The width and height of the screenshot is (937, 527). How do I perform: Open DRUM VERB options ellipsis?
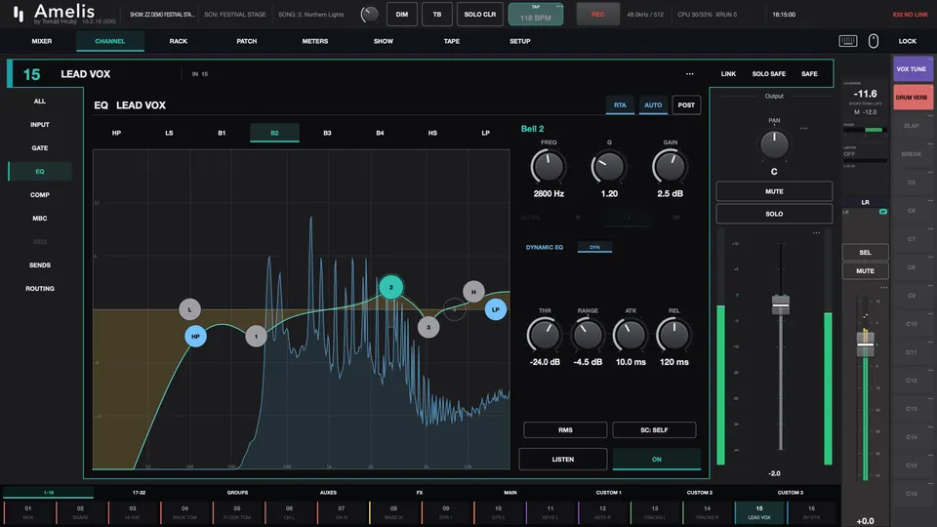click(x=929, y=88)
